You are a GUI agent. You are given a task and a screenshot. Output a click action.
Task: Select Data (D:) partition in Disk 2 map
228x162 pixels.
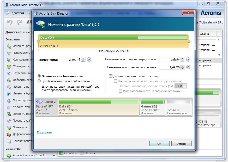[99, 107]
